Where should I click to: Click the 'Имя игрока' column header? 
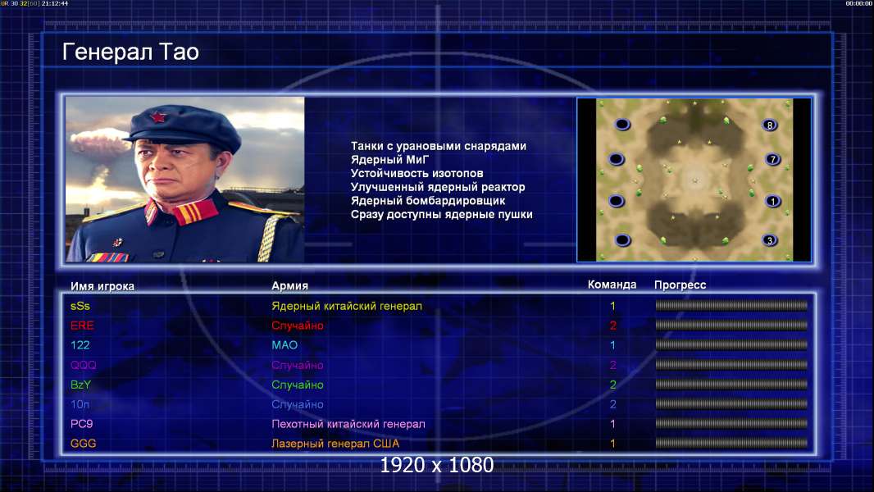[102, 286]
